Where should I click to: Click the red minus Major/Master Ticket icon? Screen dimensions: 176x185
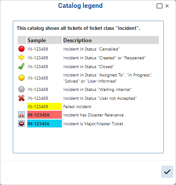click(x=22, y=123)
